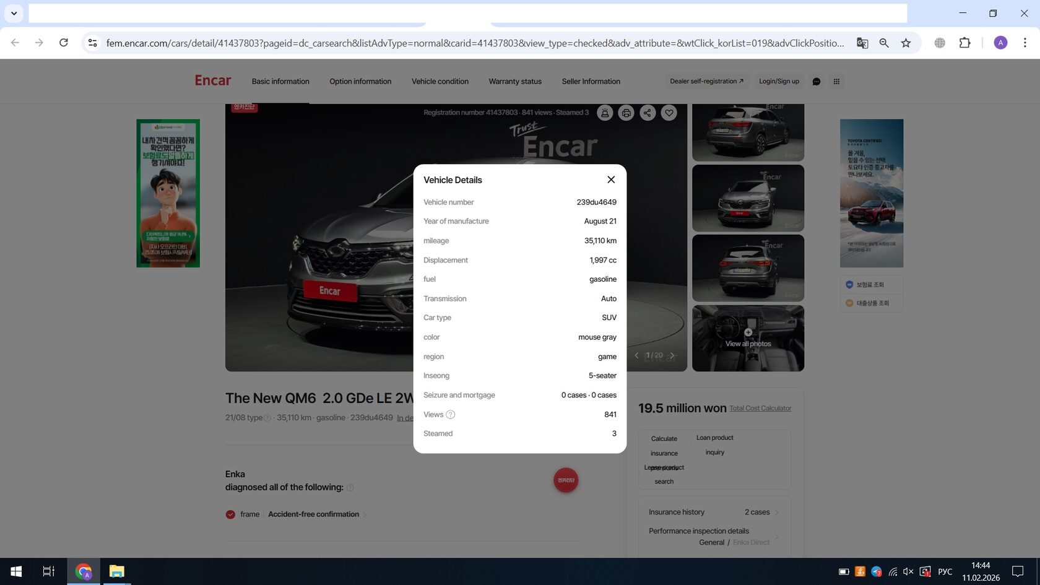Screen dimensions: 1040x585
Task: Click the blue shield button under Toyota ad
Action: [872, 285]
